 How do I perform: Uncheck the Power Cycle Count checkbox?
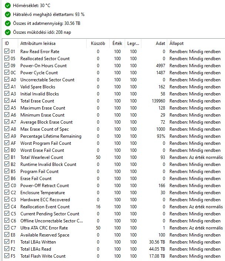pyautogui.click(x=7, y=72)
